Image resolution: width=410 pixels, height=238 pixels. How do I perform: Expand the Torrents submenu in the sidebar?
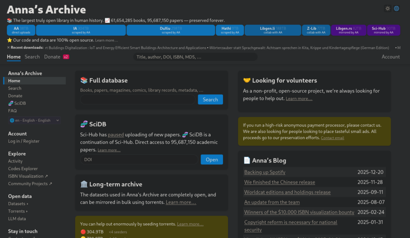click(x=18, y=211)
